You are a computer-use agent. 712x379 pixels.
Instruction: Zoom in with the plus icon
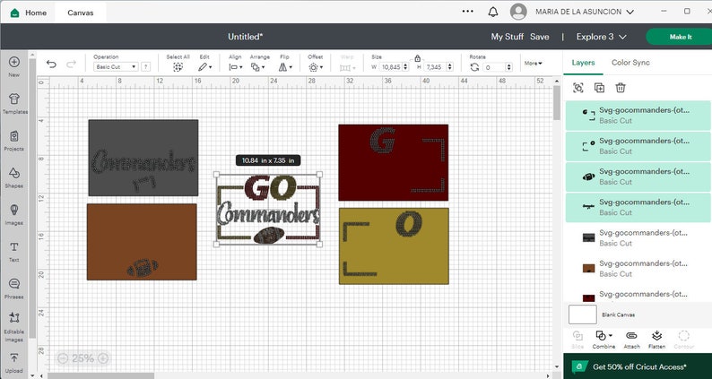click(103, 358)
